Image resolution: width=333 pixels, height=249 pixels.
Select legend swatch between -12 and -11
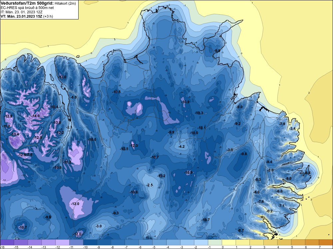(x=63, y=242)
